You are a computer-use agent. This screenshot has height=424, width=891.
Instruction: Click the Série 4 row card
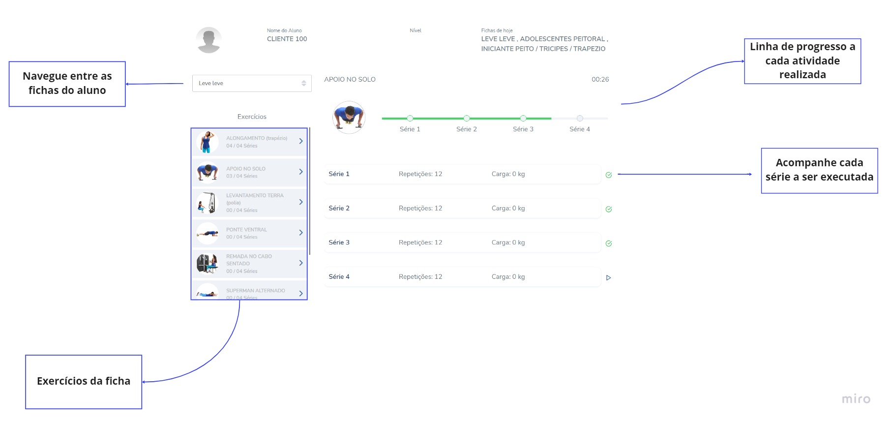[x=462, y=277]
